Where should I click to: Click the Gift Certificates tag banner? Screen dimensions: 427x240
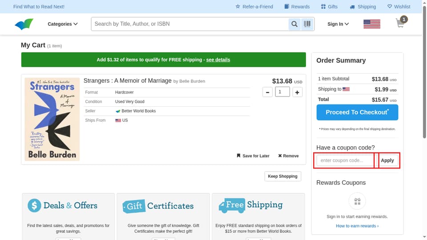(158, 206)
